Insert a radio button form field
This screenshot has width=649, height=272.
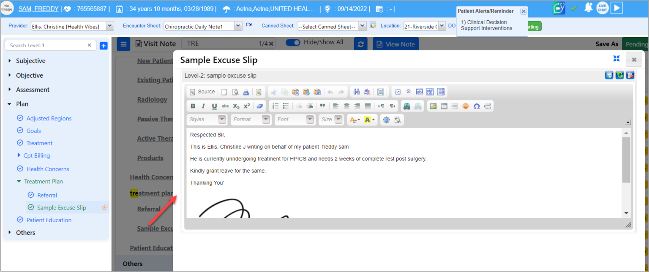tap(408, 92)
